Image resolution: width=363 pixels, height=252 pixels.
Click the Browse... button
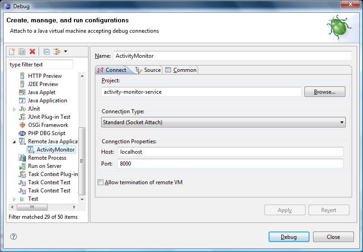tap(324, 92)
